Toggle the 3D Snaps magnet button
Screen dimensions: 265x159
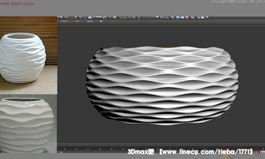pos(121,18)
